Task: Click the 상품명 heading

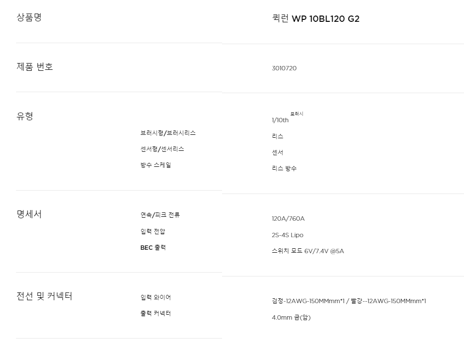Action: [29, 17]
